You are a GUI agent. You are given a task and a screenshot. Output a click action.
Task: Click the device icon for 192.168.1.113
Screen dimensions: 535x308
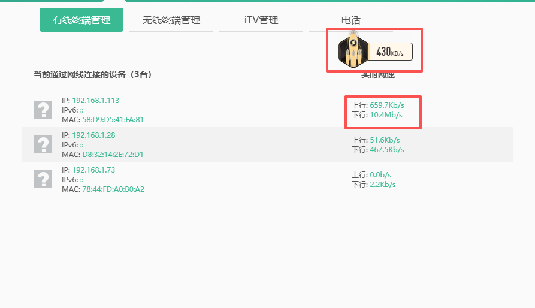[43, 110]
